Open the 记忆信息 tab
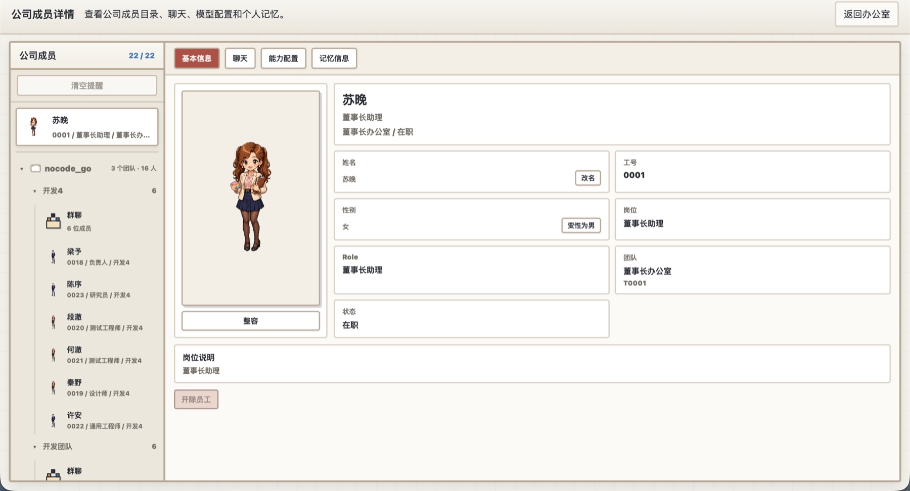 point(334,58)
